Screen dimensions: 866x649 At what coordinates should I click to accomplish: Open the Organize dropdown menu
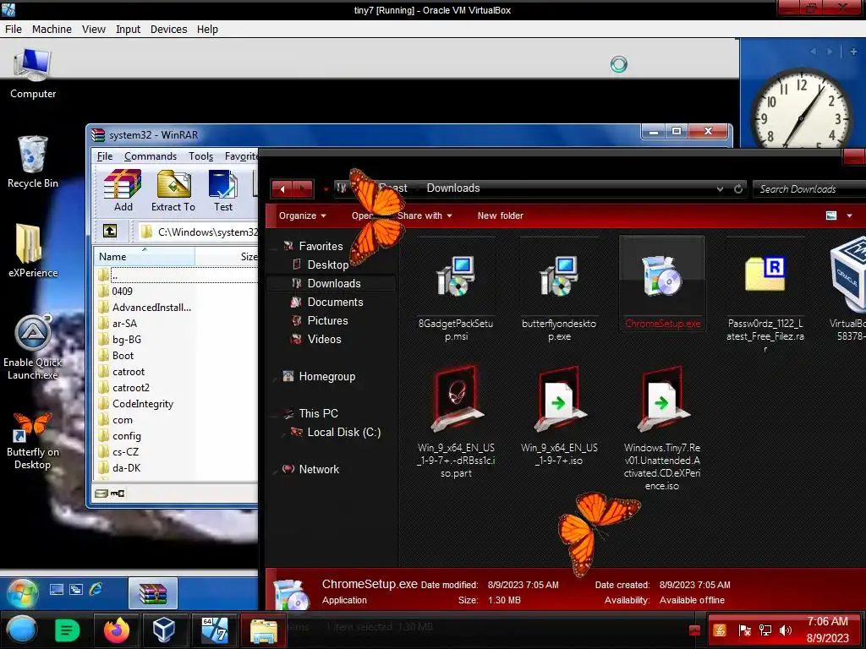pyautogui.click(x=302, y=215)
